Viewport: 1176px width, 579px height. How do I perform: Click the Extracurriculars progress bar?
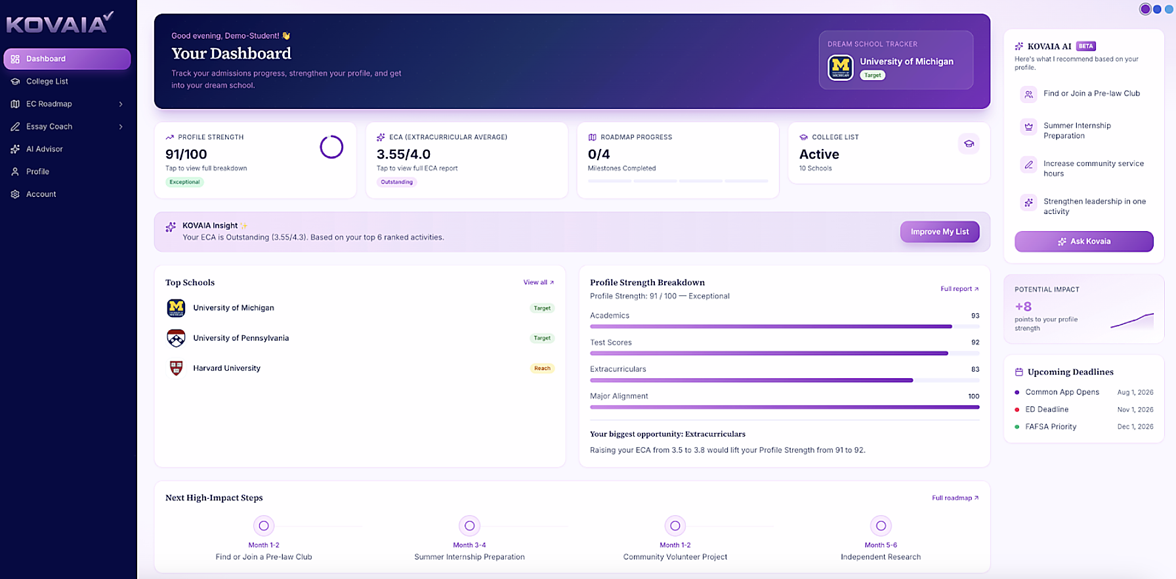pos(784,380)
